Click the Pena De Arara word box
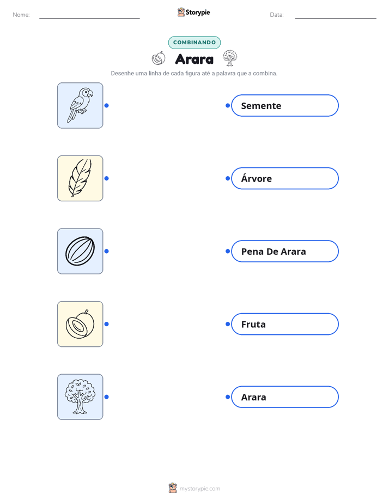 tap(285, 251)
